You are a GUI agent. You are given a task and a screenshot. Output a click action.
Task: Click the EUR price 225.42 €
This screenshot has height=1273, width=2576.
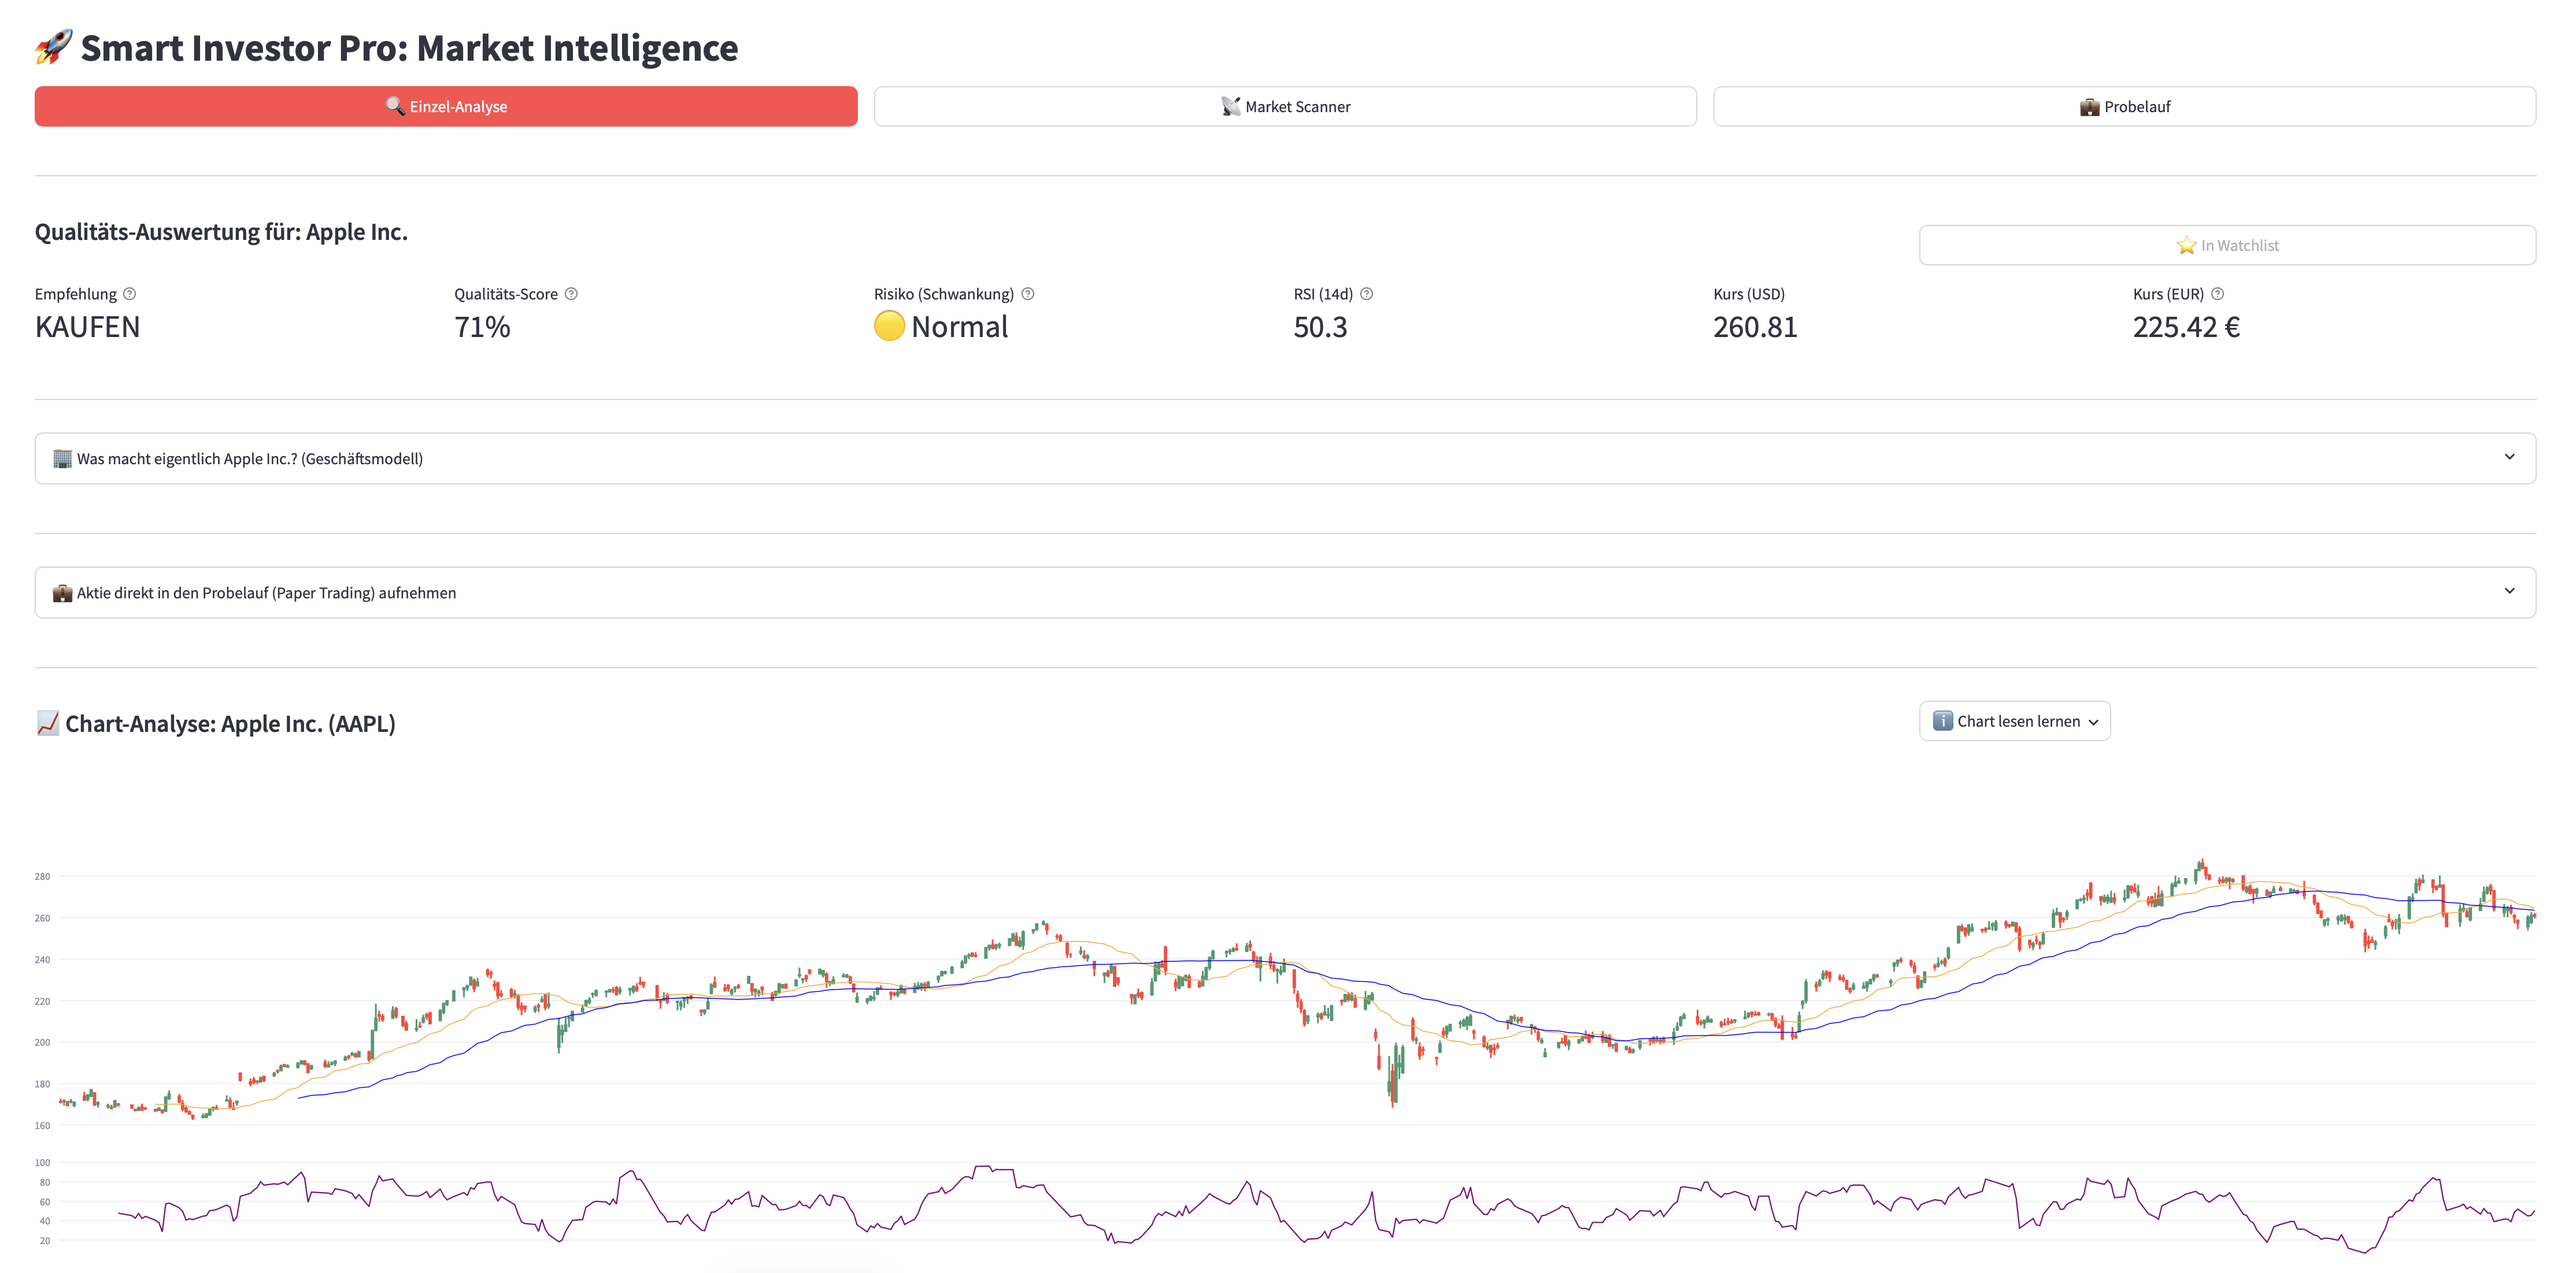[2186, 327]
